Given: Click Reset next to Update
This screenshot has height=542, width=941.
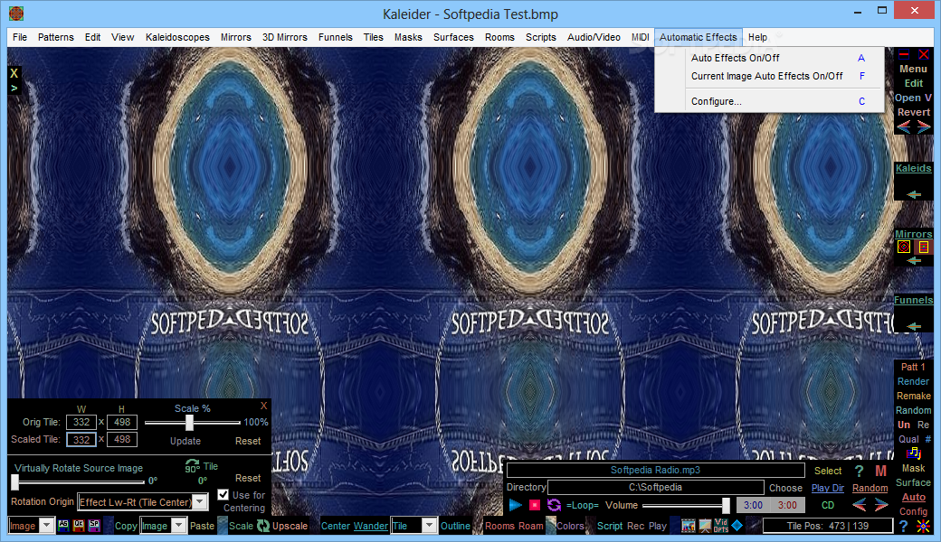Looking at the screenshot, I should pyautogui.click(x=248, y=441).
